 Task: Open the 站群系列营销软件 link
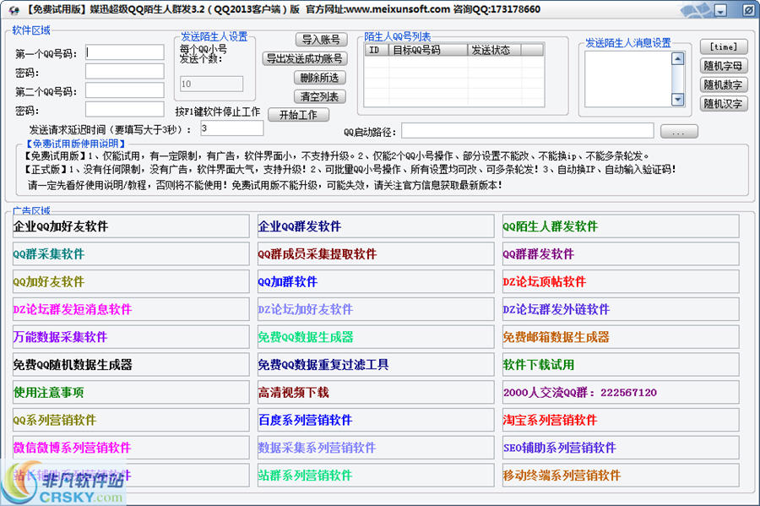pyautogui.click(x=376, y=475)
